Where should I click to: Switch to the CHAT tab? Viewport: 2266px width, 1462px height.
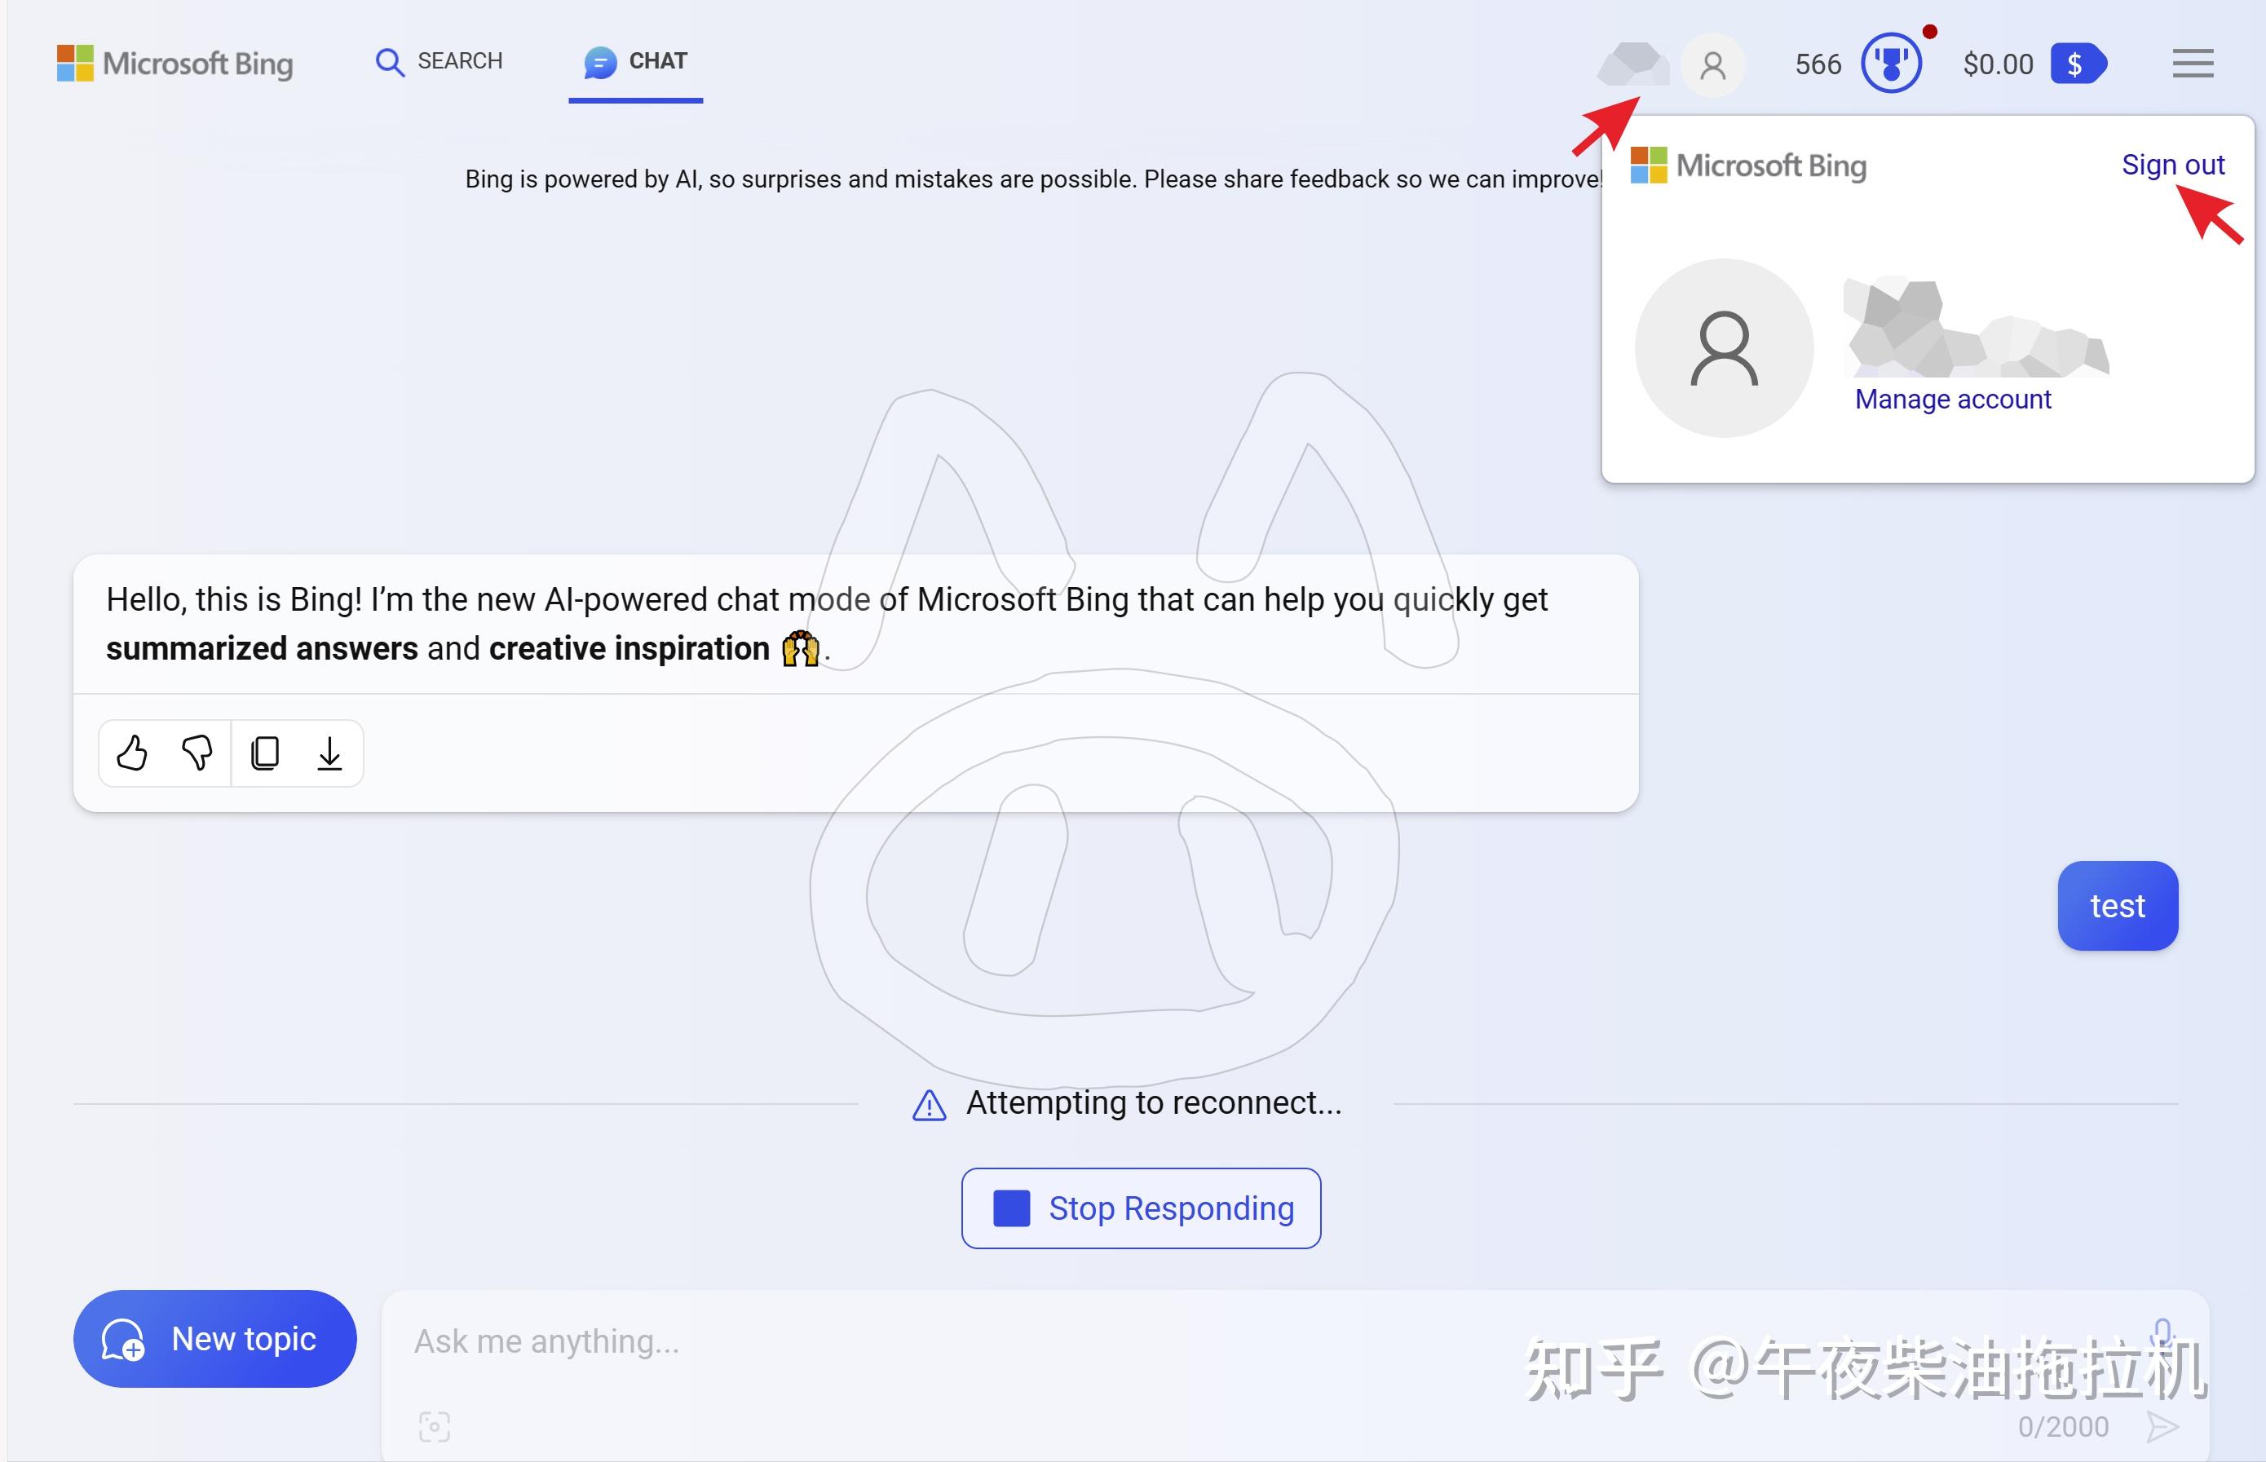634,61
